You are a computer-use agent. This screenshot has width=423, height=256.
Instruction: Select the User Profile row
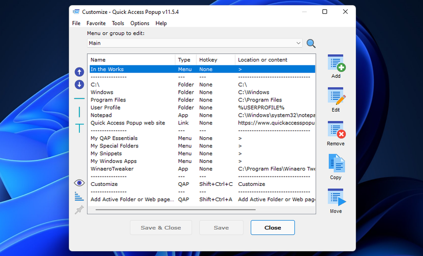[x=203, y=108]
